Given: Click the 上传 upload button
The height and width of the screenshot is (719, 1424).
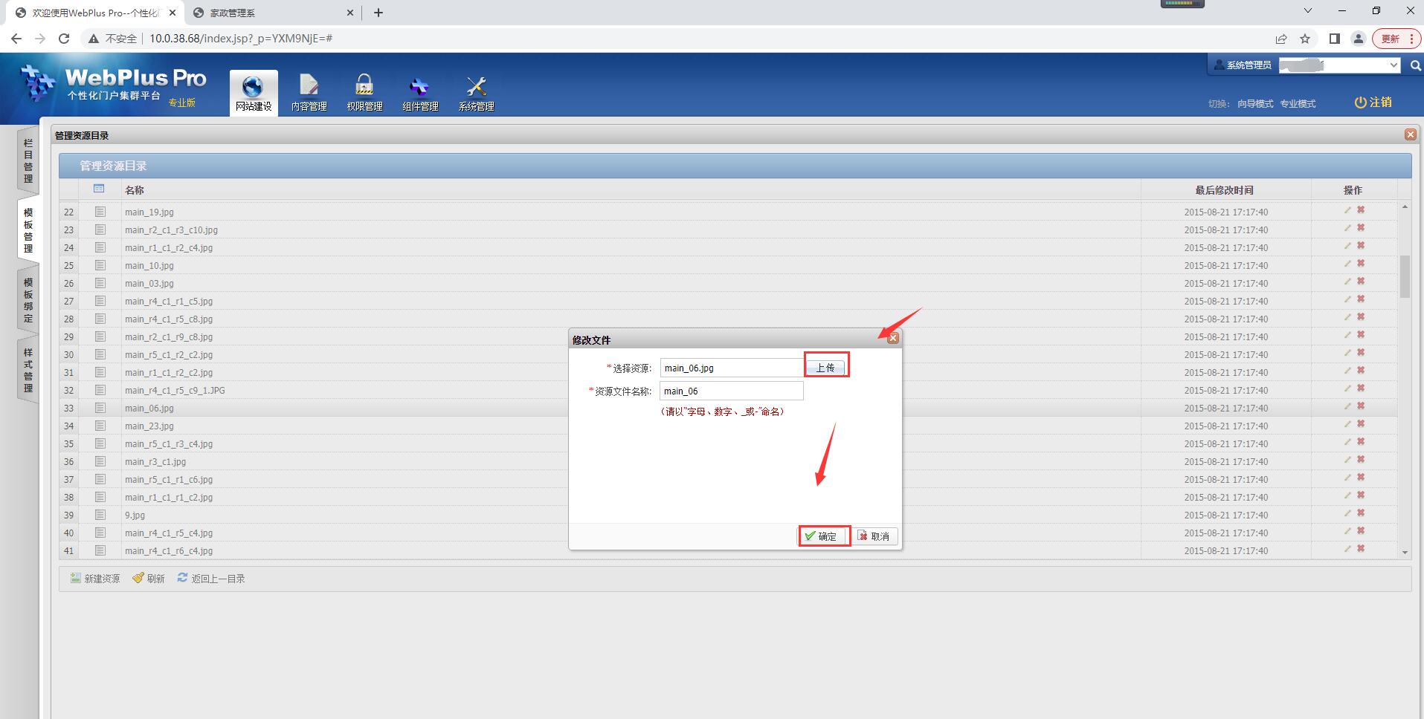Looking at the screenshot, I should 825,367.
